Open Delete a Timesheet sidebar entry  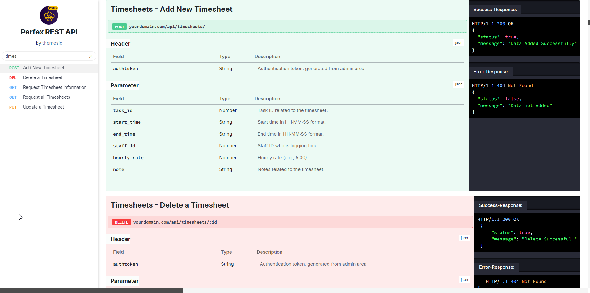point(42,77)
